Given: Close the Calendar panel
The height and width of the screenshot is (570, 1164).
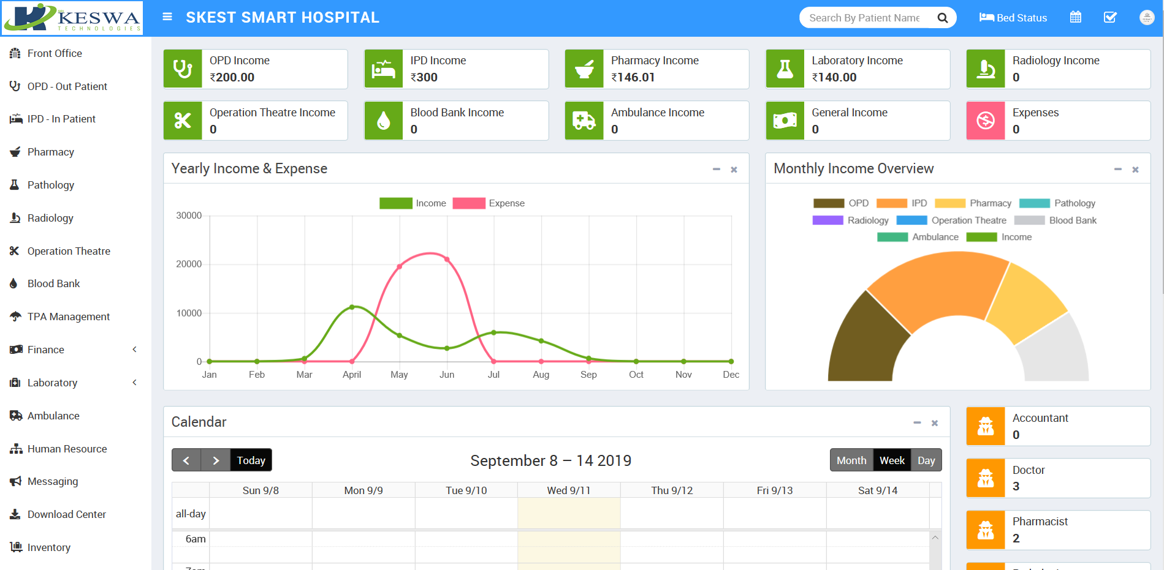Looking at the screenshot, I should click(x=935, y=423).
